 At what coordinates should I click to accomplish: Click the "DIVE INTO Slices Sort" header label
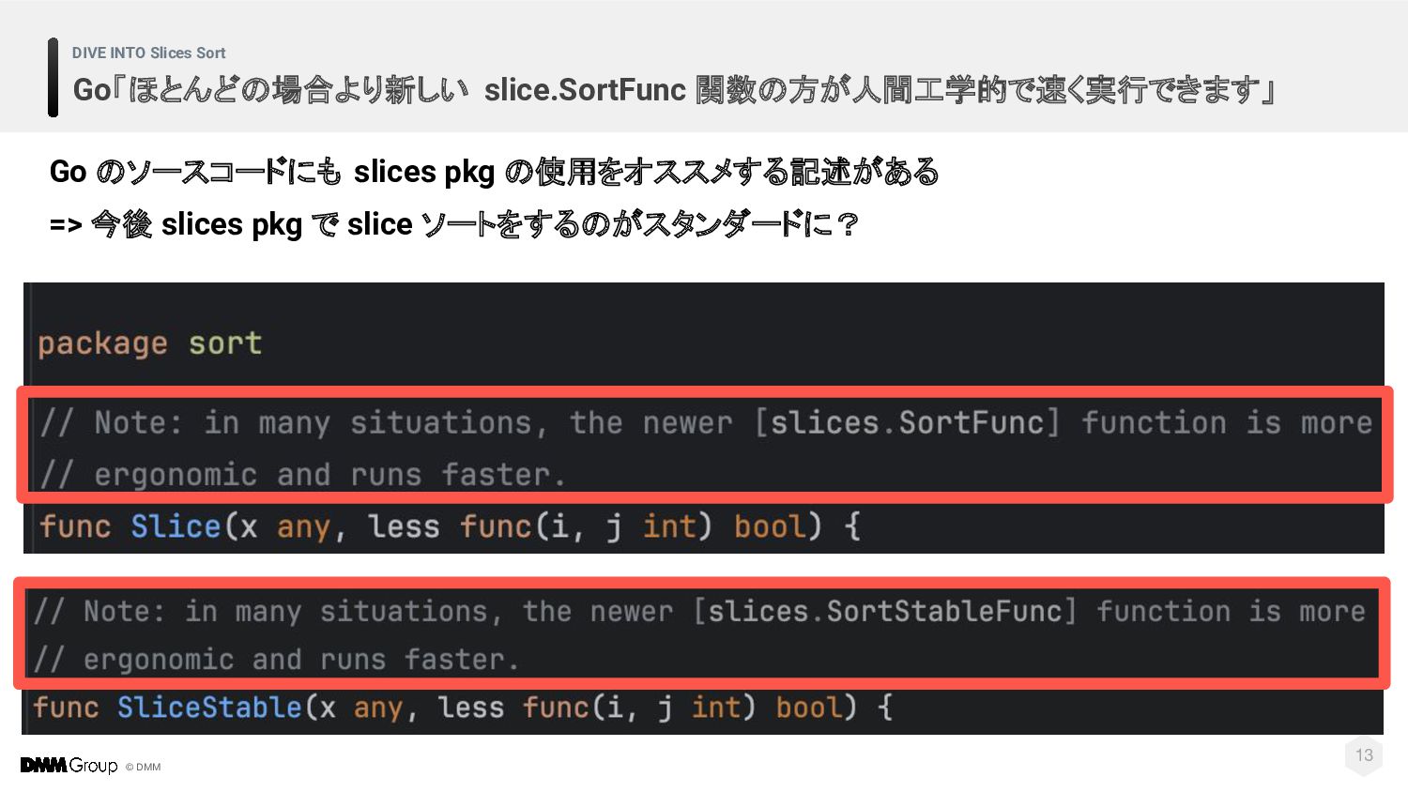pyautogui.click(x=148, y=53)
